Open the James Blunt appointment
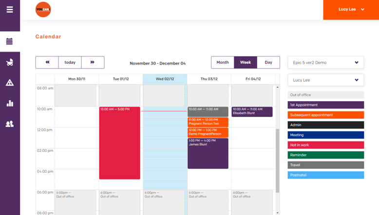The width and height of the screenshot is (379, 215). (208, 154)
